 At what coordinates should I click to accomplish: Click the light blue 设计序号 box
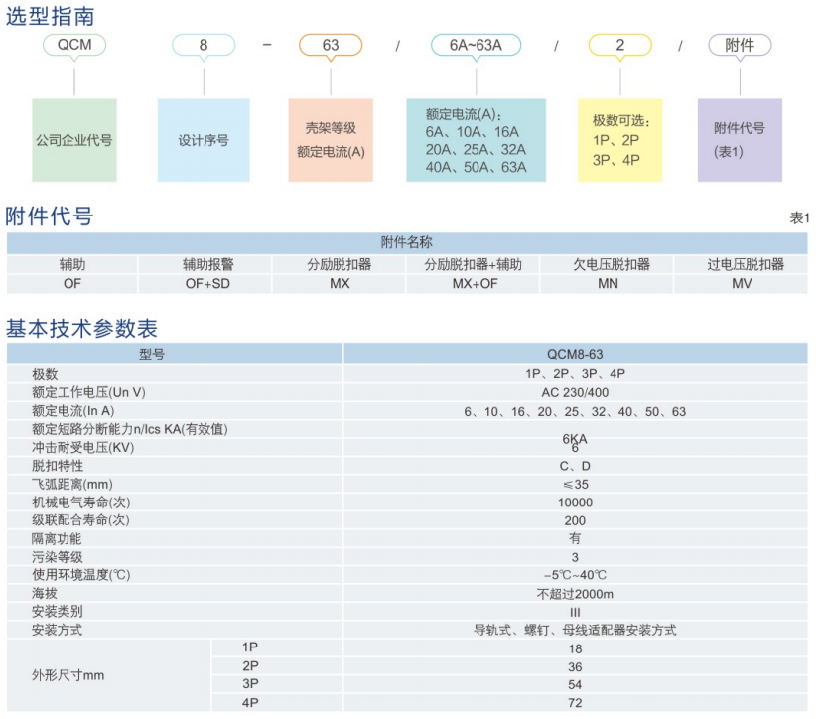(x=204, y=140)
